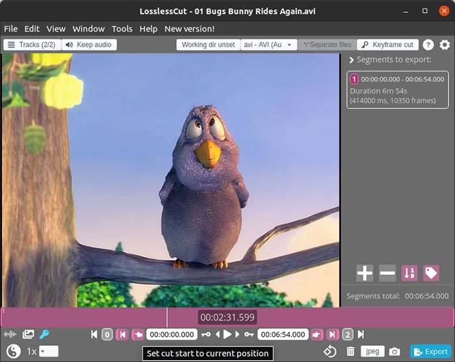Click the segment tag label icon
This screenshot has width=455, height=362.
[431, 273]
